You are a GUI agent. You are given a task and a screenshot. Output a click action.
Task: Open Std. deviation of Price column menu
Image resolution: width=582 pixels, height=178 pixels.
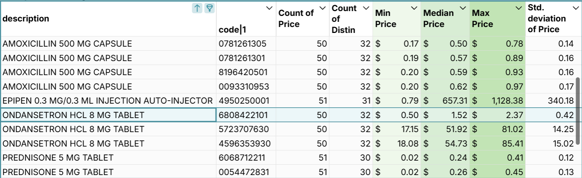(576, 8)
